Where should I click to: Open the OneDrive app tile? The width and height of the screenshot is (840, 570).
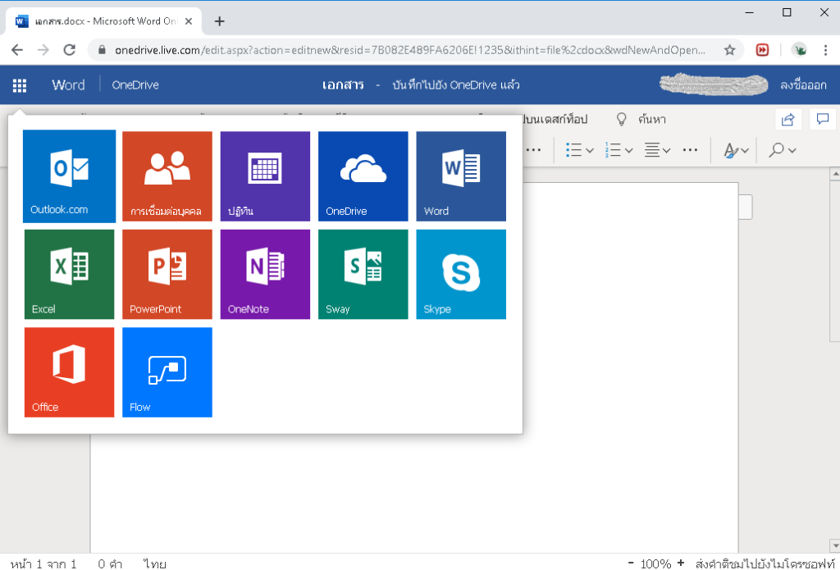pyautogui.click(x=363, y=176)
